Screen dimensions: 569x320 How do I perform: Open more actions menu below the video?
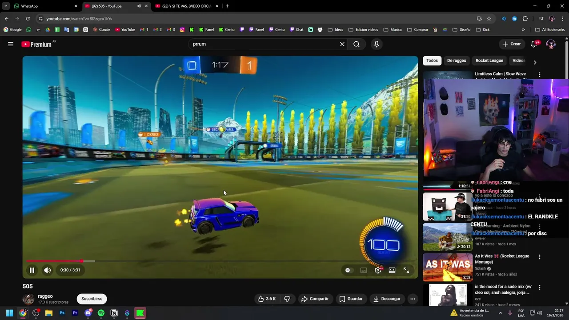tap(413, 299)
